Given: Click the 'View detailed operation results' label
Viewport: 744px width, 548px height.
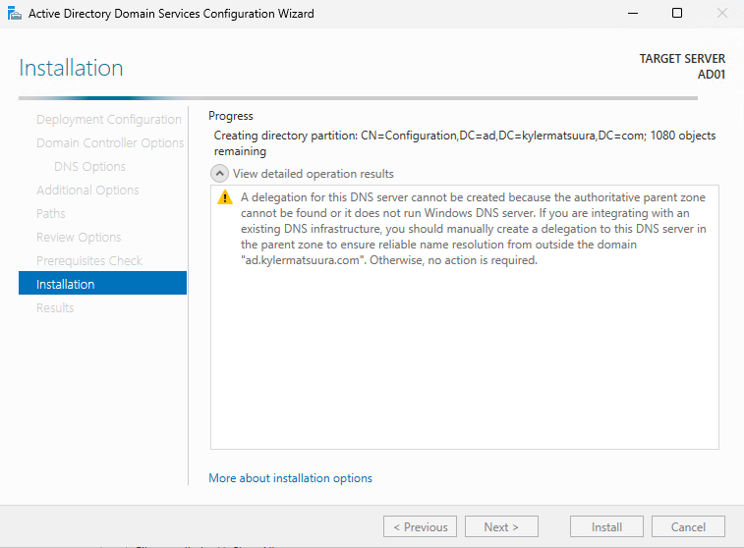Looking at the screenshot, I should click(314, 174).
